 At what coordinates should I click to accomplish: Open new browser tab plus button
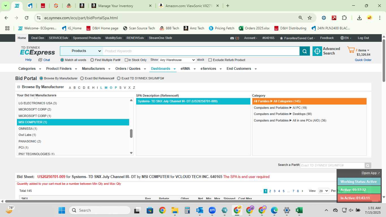pos(228,6)
